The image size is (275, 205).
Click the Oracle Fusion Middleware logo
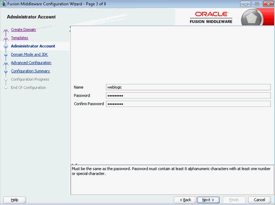(x=211, y=18)
